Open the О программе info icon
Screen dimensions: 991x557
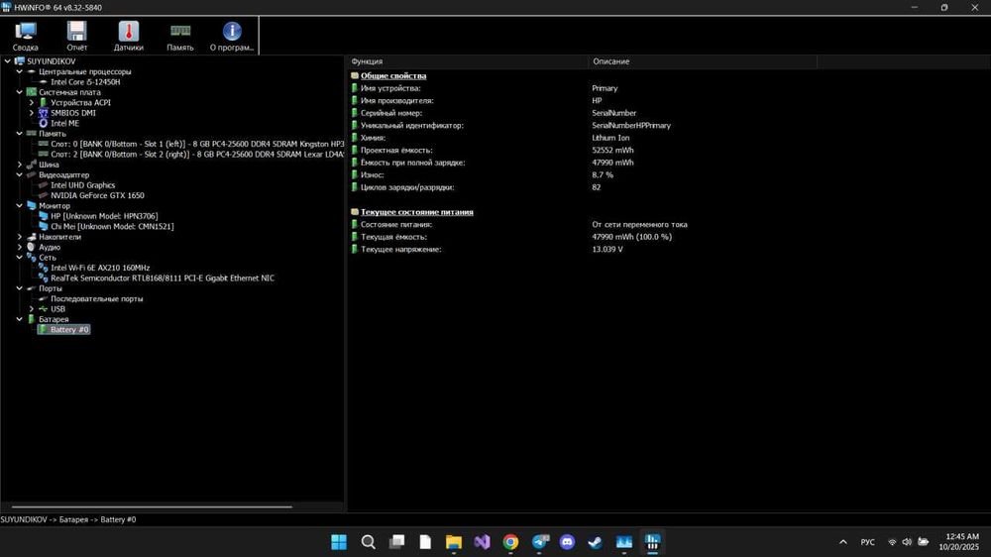coord(232,36)
